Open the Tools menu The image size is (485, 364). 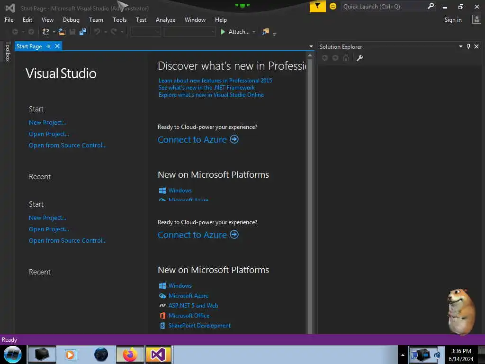pyautogui.click(x=119, y=20)
